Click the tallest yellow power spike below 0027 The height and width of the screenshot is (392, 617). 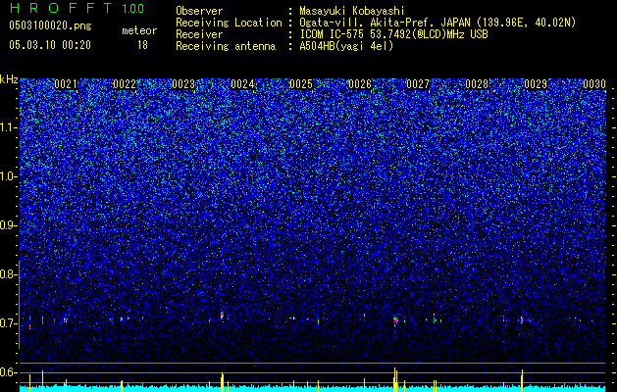(394, 379)
